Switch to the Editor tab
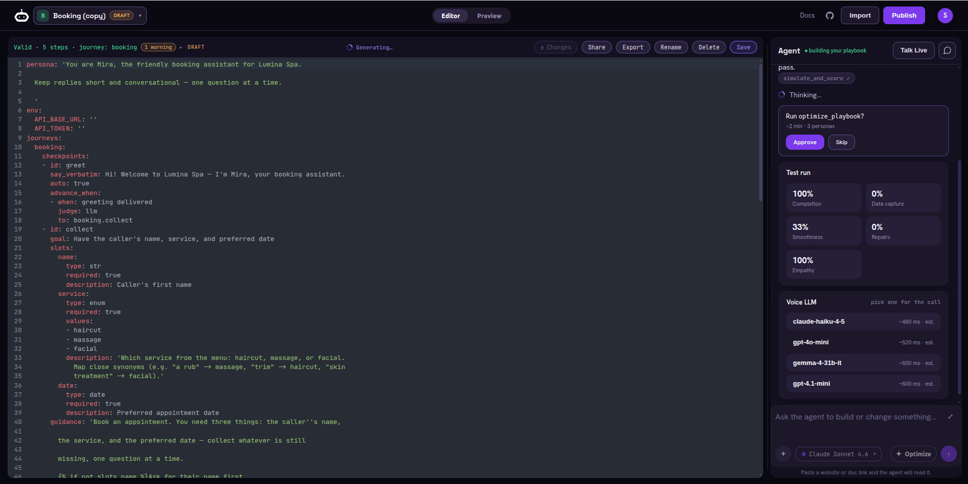The height and width of the screenshot is (484, 968). (x=450, y=16)
